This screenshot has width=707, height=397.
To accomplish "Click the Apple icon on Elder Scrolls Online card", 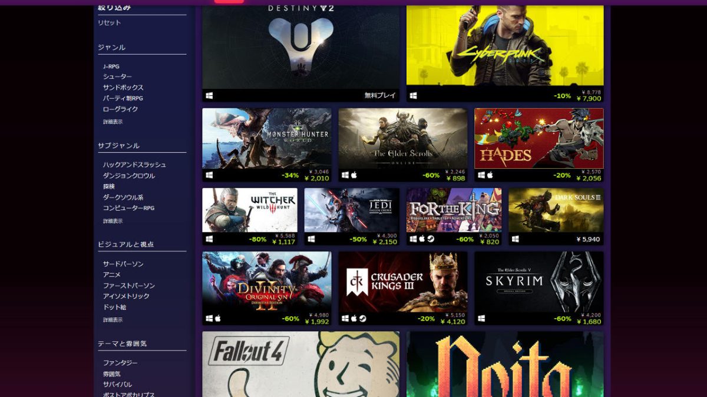I will click(x=354, y=175).
